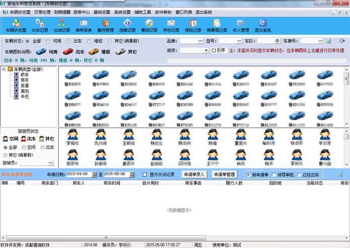Open 保险记录 insurance records icon
The image size is (350, 248).
click(193, 25)
